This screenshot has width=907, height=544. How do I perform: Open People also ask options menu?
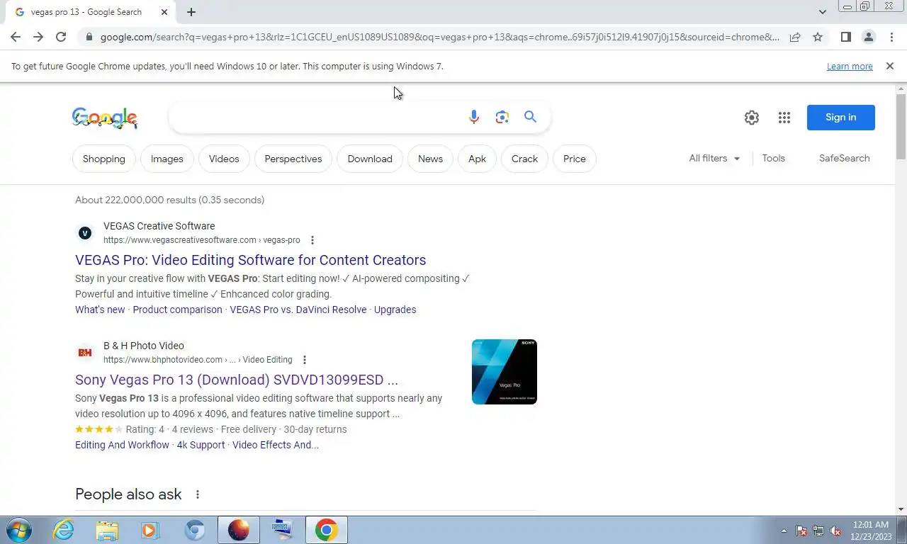click(198, 494)
